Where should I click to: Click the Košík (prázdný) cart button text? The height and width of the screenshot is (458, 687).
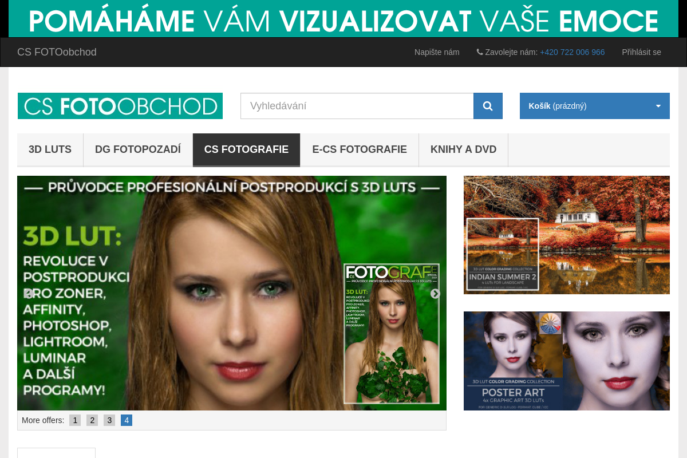[558, 106]
